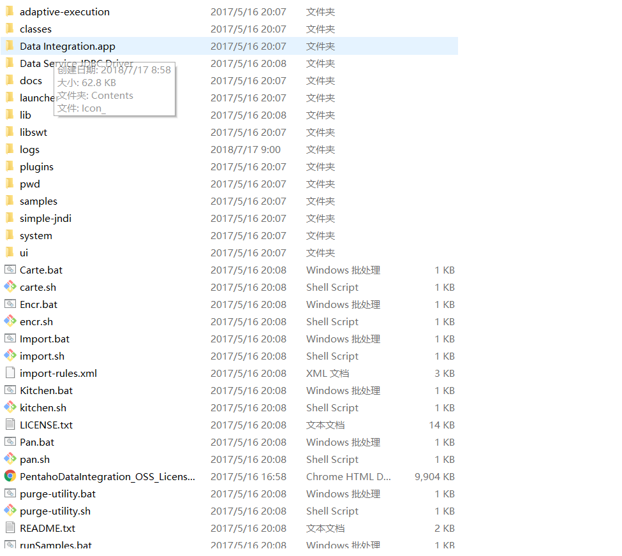This screenshot has height=556, width=622.
Task: Select the file name LICENSE.txt
Action: coord(47,425)
